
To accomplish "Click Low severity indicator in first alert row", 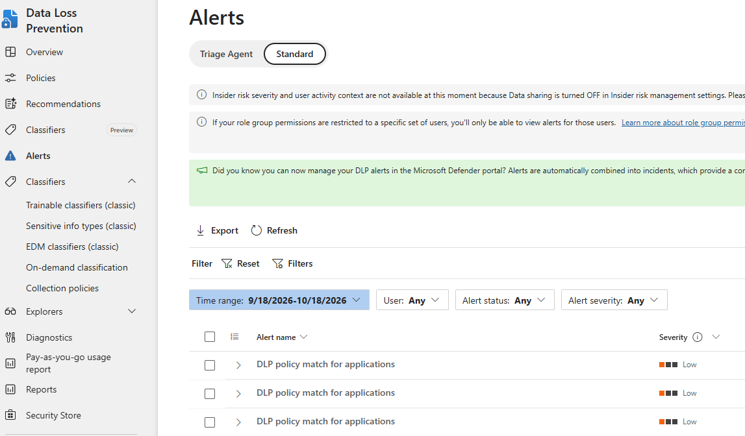I will [x=677, y=365].
